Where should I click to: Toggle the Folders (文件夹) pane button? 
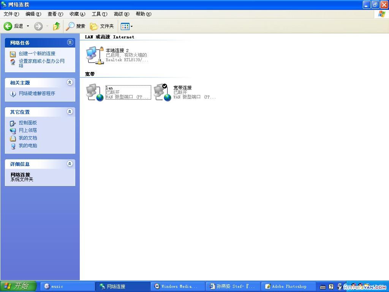(x=102, y=26)
